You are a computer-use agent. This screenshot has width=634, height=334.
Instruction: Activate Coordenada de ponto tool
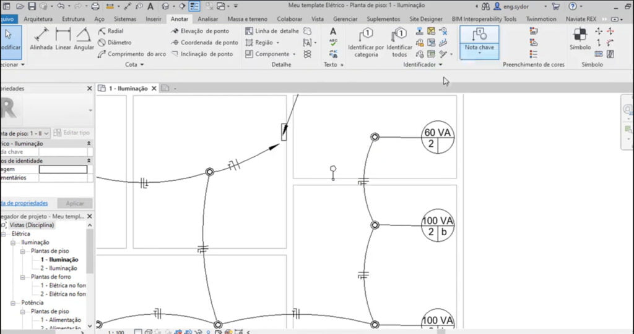click(x=204, y=43)
